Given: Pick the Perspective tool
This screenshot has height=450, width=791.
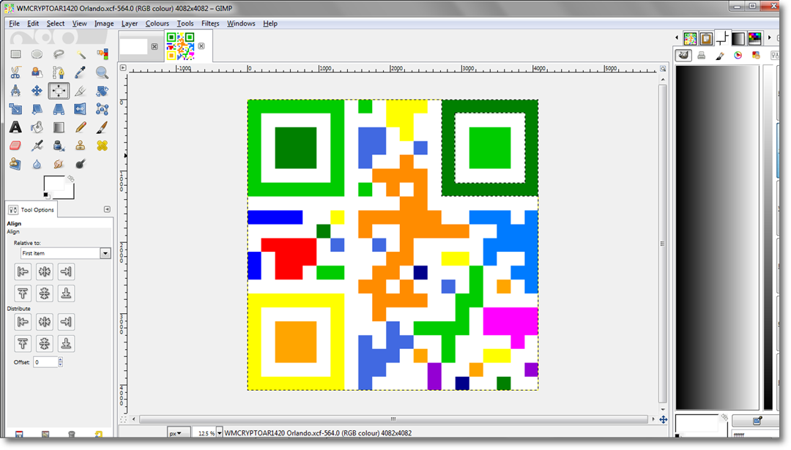Looking at the screenshot, I should tap(59, 109).
